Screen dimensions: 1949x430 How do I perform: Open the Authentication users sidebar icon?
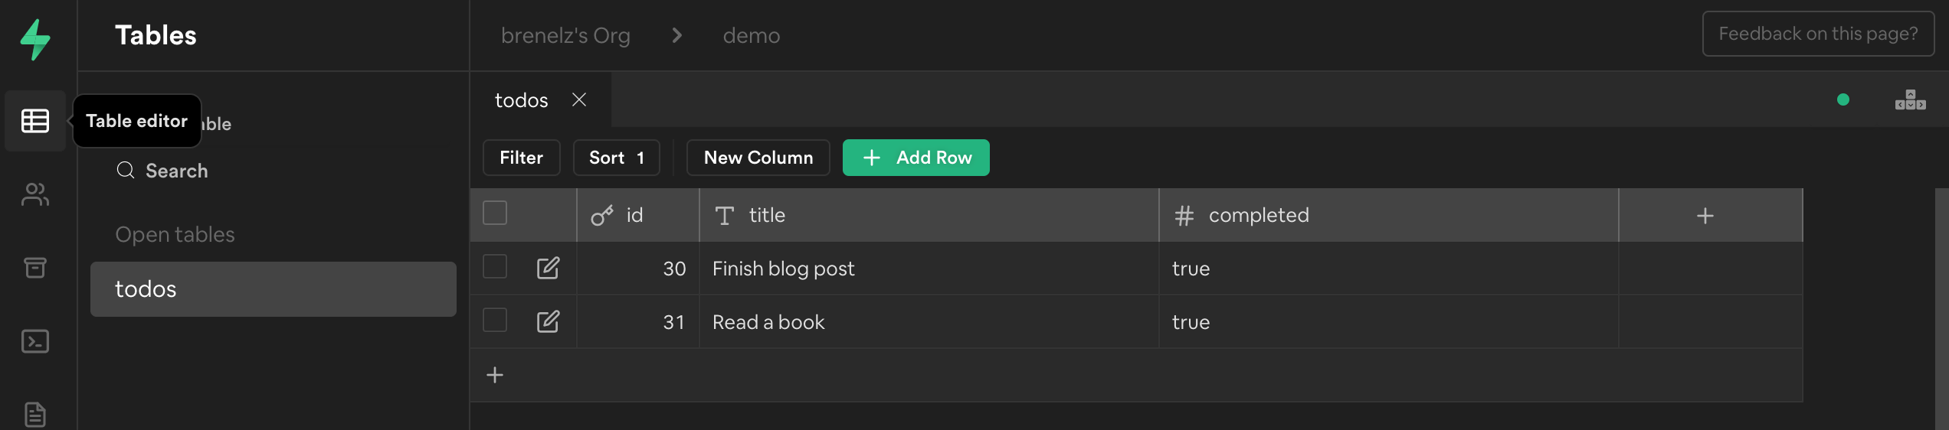[x=35, y=194]
